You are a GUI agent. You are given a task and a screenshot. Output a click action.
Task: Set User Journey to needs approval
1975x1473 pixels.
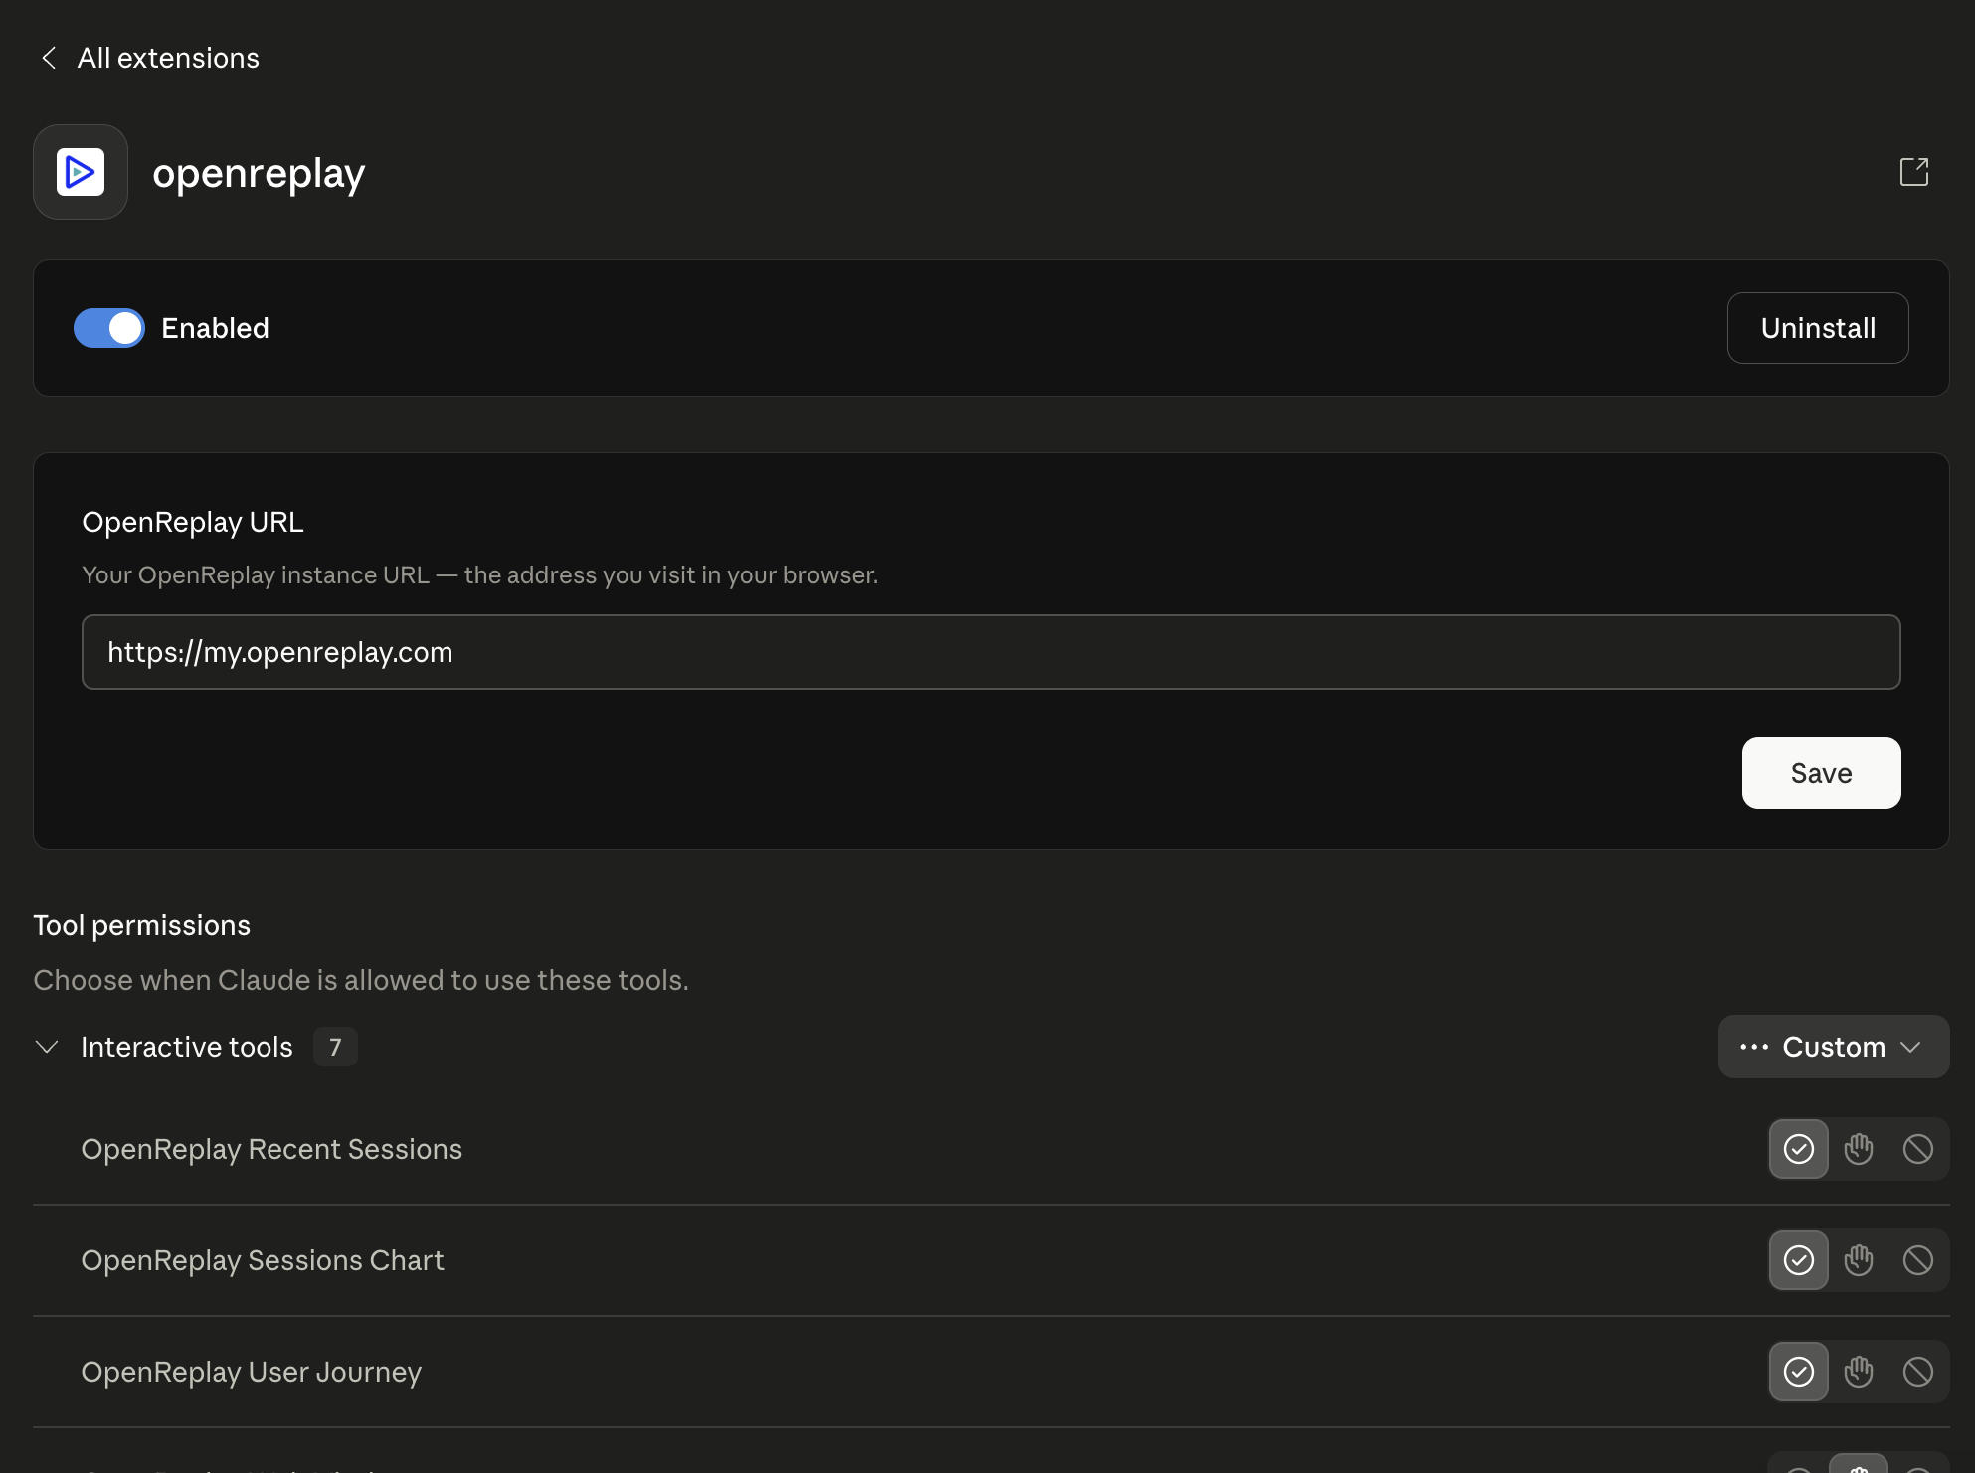coord(1858,1372)
